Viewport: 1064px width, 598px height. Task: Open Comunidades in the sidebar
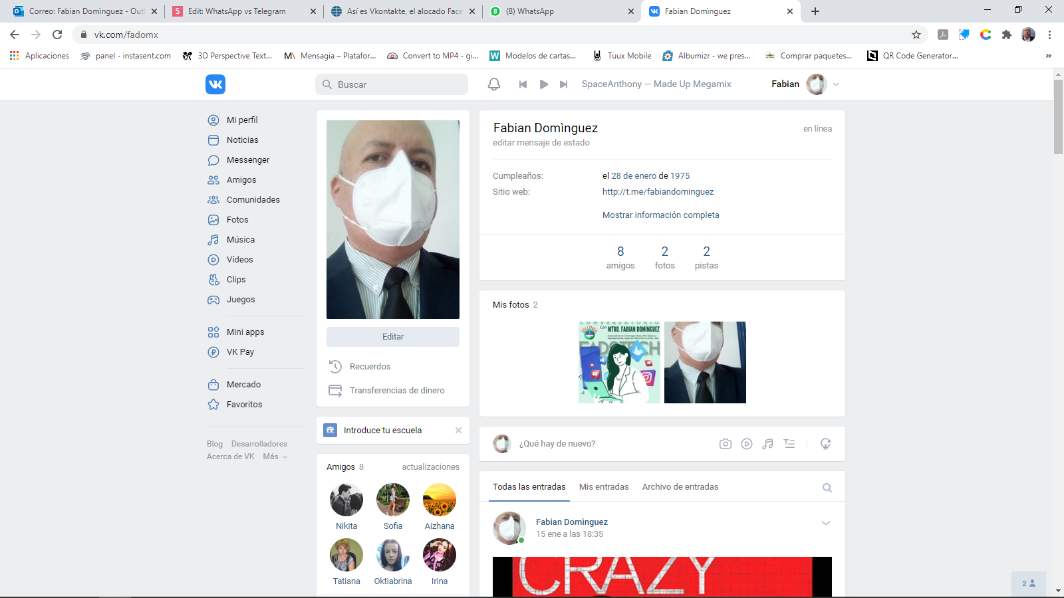pyautogui.click(x=253, y=200)
